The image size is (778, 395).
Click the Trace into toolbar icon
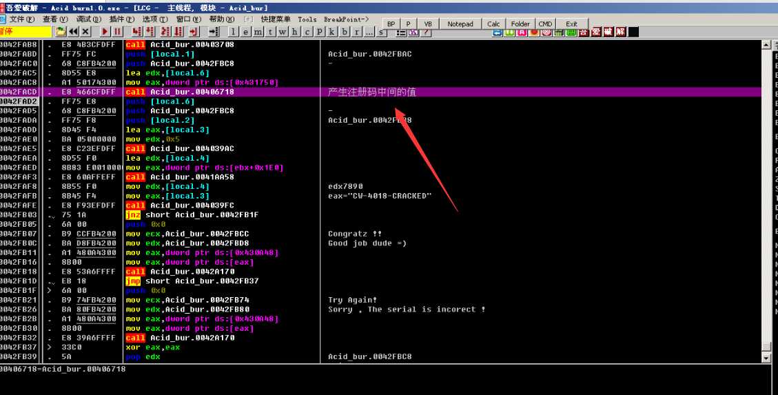[165, 32]
